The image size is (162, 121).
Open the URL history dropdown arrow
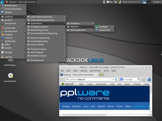[113, 79]
